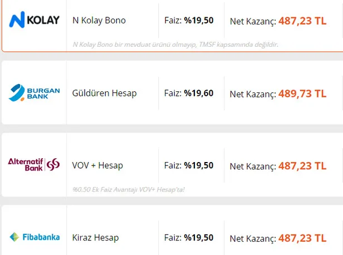Click Fibabanka net earnings 487,23 TL

(302, 238)
